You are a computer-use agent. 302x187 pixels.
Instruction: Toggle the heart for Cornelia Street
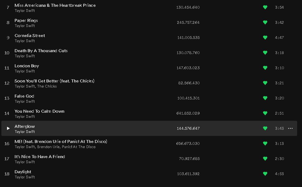tap(265, 38)
